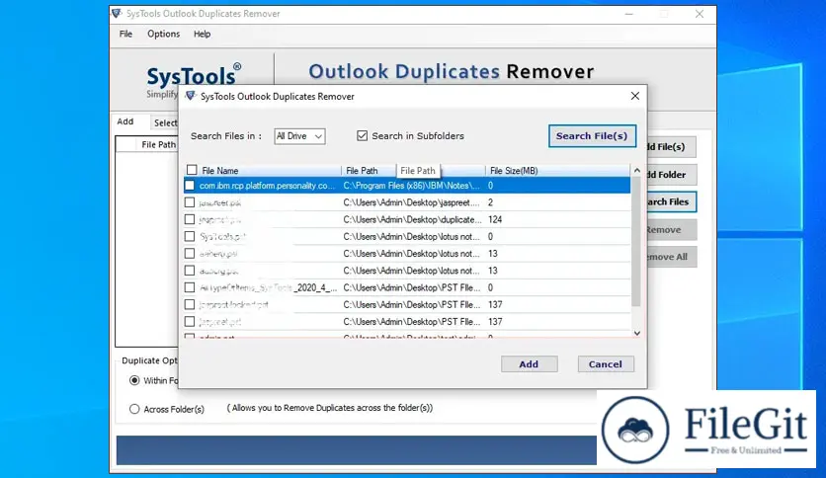Click the Search File(s) button
Viewport: 826px width, 478px height.
click(x=592, y=136)
